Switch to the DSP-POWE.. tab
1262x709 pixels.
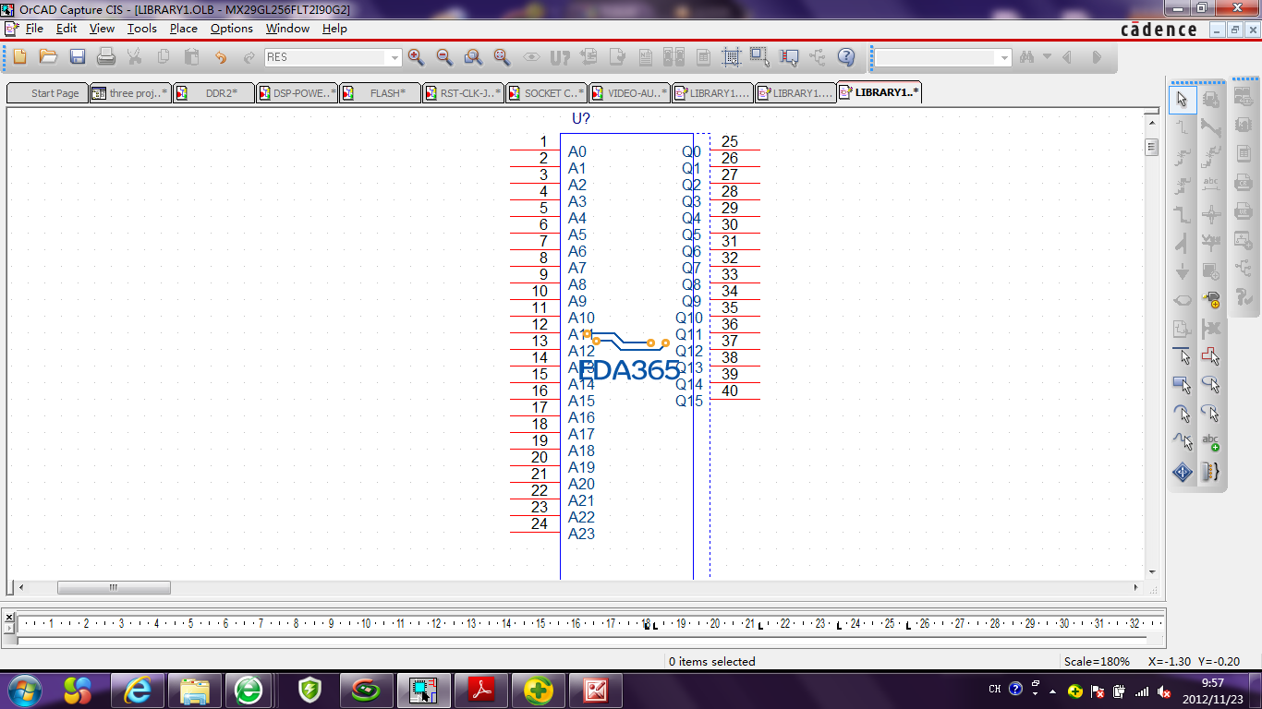point(297,93)
